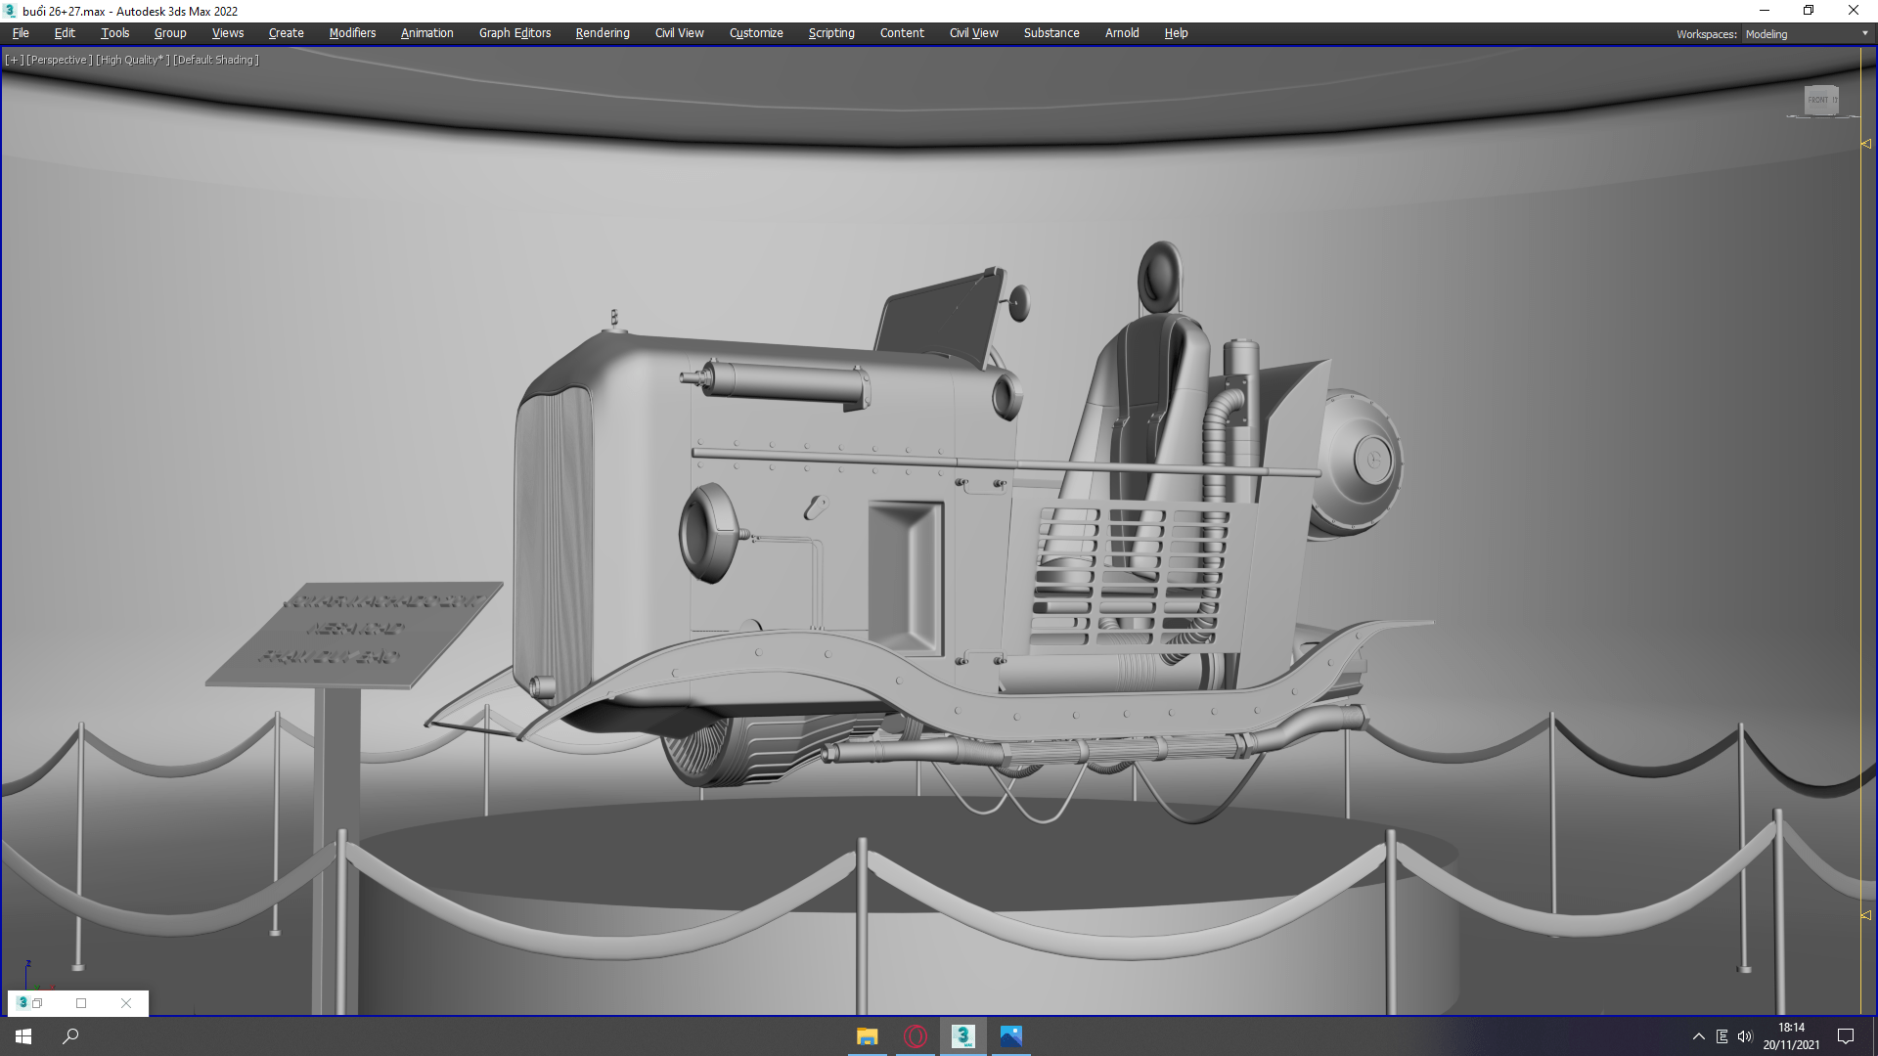This screenshot has width=1878, height=1056.
Task: Open Opera browser from the taskbar
Action: pos(915,1036)
